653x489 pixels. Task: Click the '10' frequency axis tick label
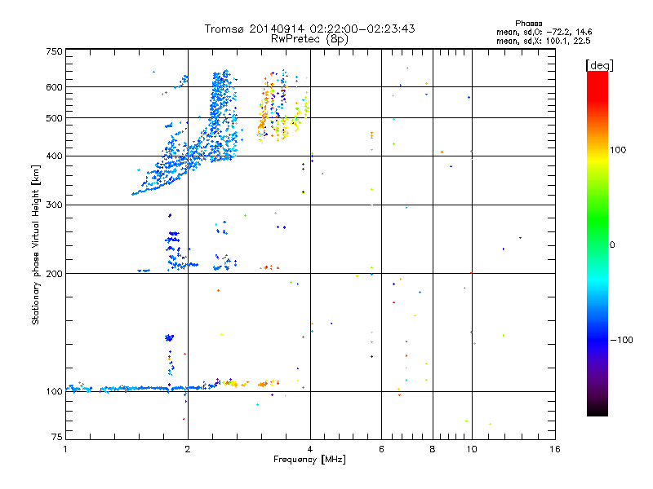pyautogui.click(x=472, y=449)
